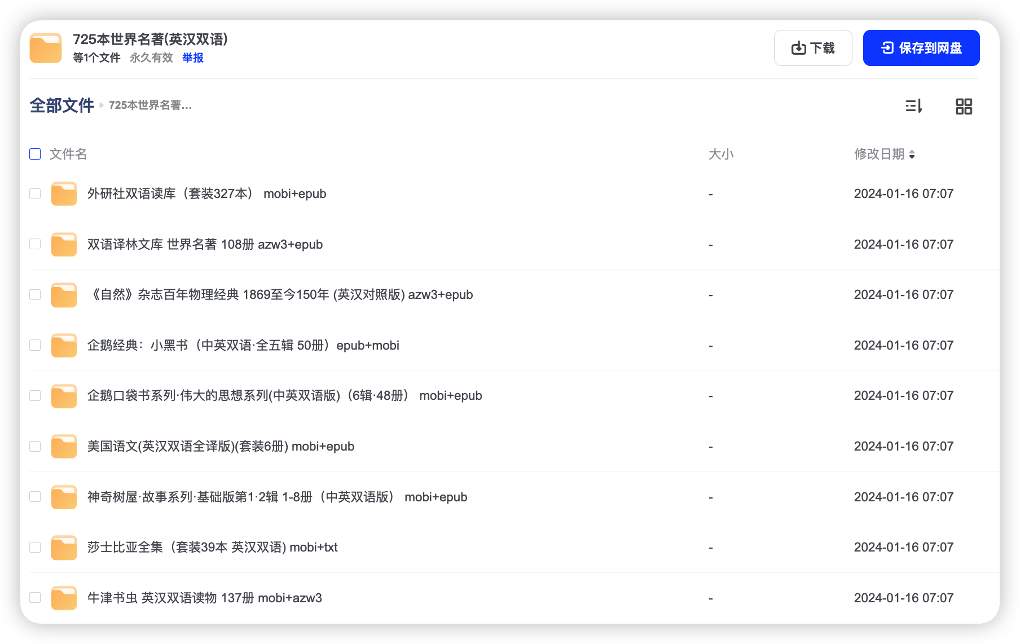
Task: Toggle the select-all checkbox beside 文件名
Action: click(35, 154)
